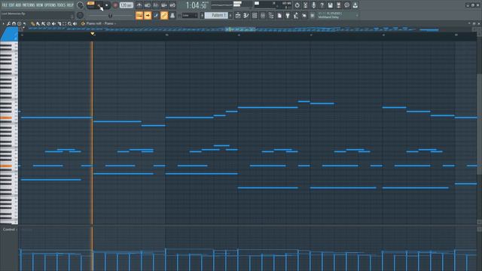The width and height of the screenshot is (482, 271).
Task: Open the EDIT menu
Action: pyautogui.click(x=12, y=5)
